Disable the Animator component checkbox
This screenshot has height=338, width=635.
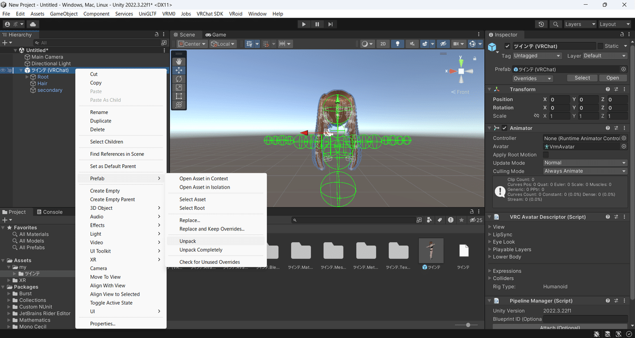[504, 128]
